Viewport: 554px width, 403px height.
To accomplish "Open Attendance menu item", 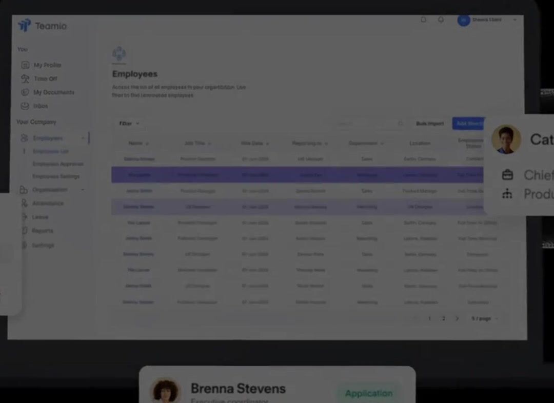I will (x=48, y=203).
